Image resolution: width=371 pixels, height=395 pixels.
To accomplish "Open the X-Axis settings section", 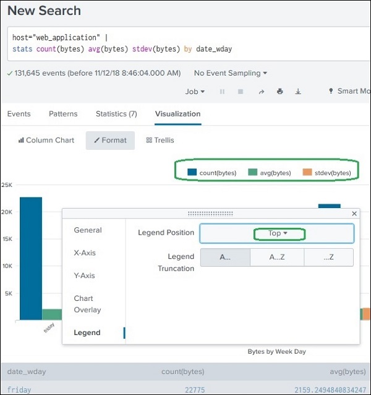I will pyautogui.click(x=85, y=253).
